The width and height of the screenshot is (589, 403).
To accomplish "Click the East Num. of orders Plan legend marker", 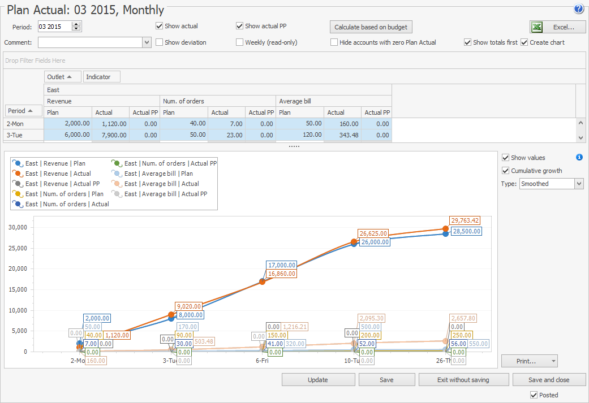I will click(x=18, y=194).
